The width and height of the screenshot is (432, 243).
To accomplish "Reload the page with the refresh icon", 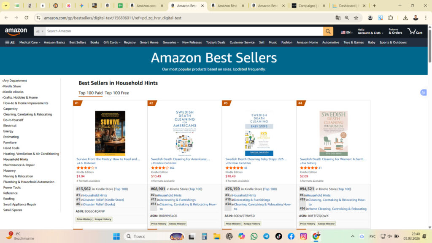I will 27,18.
